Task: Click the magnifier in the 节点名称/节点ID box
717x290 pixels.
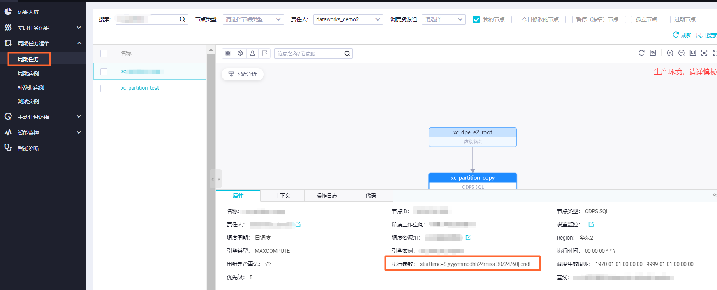Action: pos(347,54)
